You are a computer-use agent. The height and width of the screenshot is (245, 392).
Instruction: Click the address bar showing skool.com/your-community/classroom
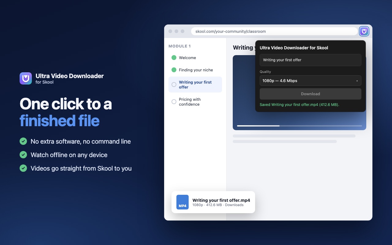tap(274, 31)
